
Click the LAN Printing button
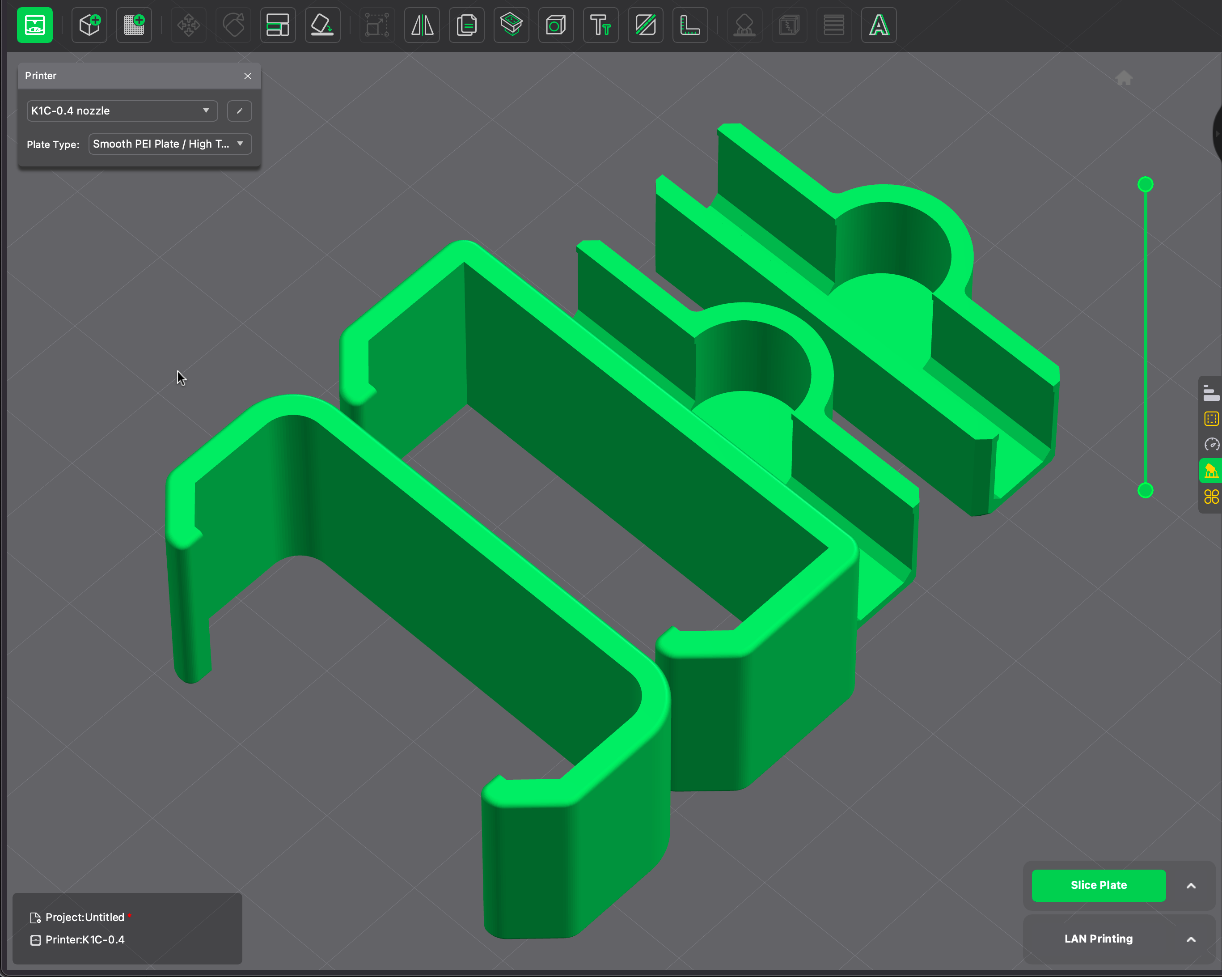point(1099,939)
